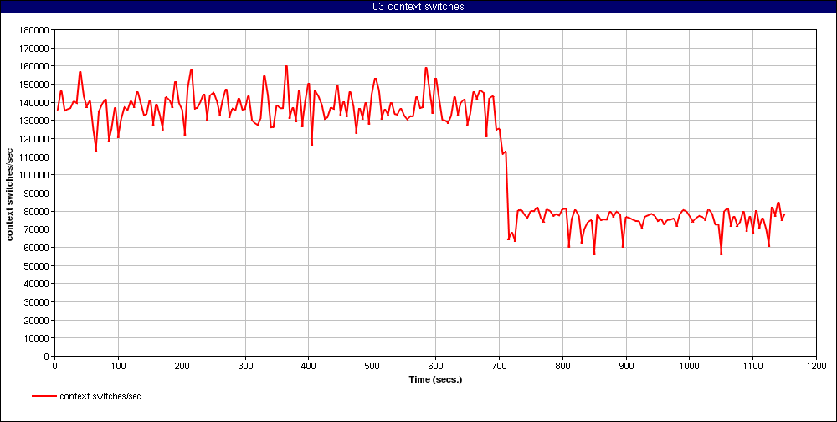Click the x-axis label 600
The image size is (837, 422).
pos(435,367)
